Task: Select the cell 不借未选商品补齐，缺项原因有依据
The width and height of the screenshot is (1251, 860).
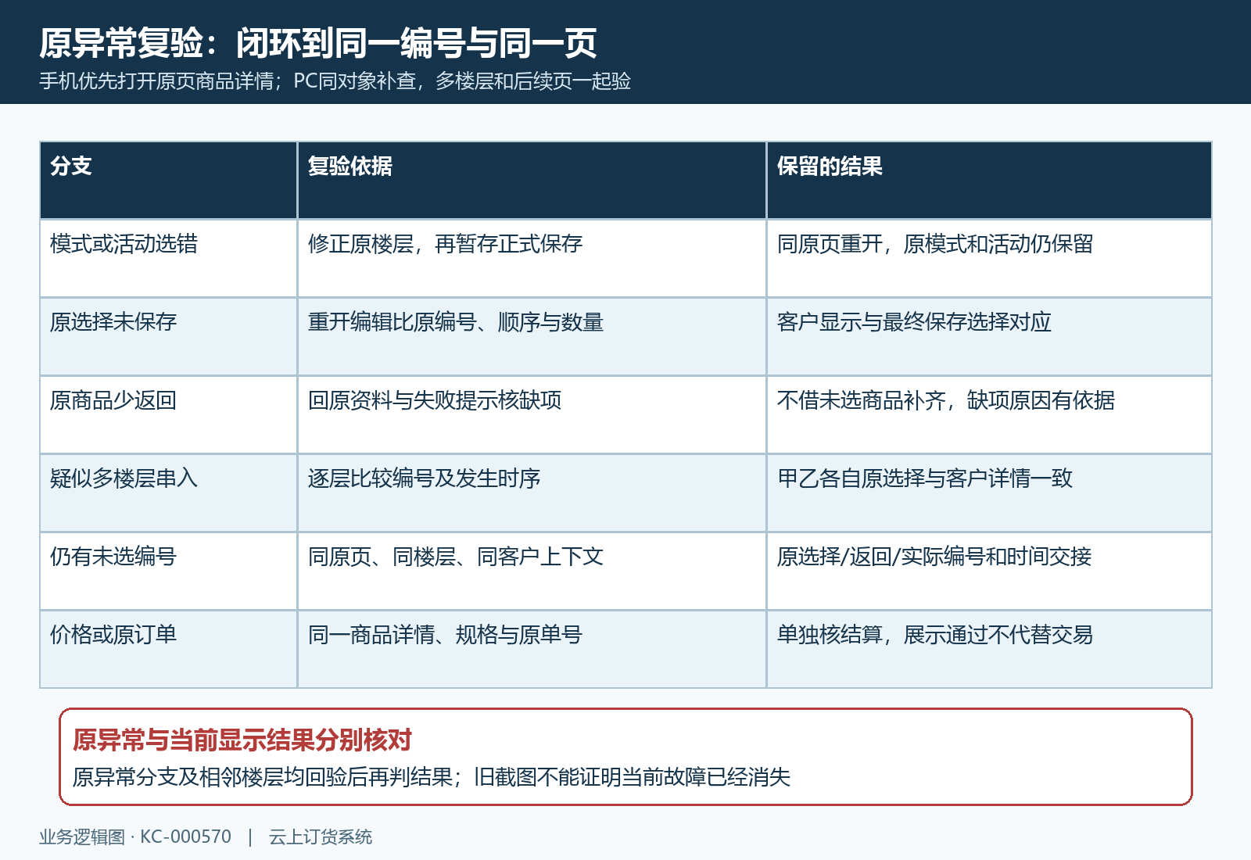Action: click(x=989, y=415)
